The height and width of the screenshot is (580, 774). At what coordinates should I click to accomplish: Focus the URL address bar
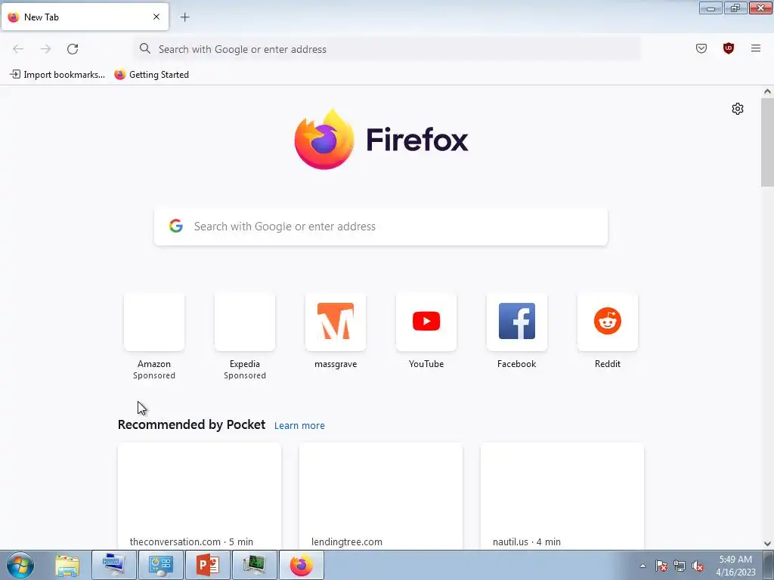point(387,49)
